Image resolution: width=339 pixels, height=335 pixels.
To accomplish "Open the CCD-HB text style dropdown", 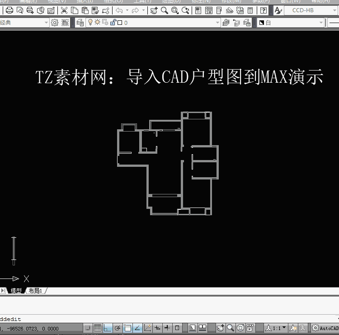I will (311, 10).
